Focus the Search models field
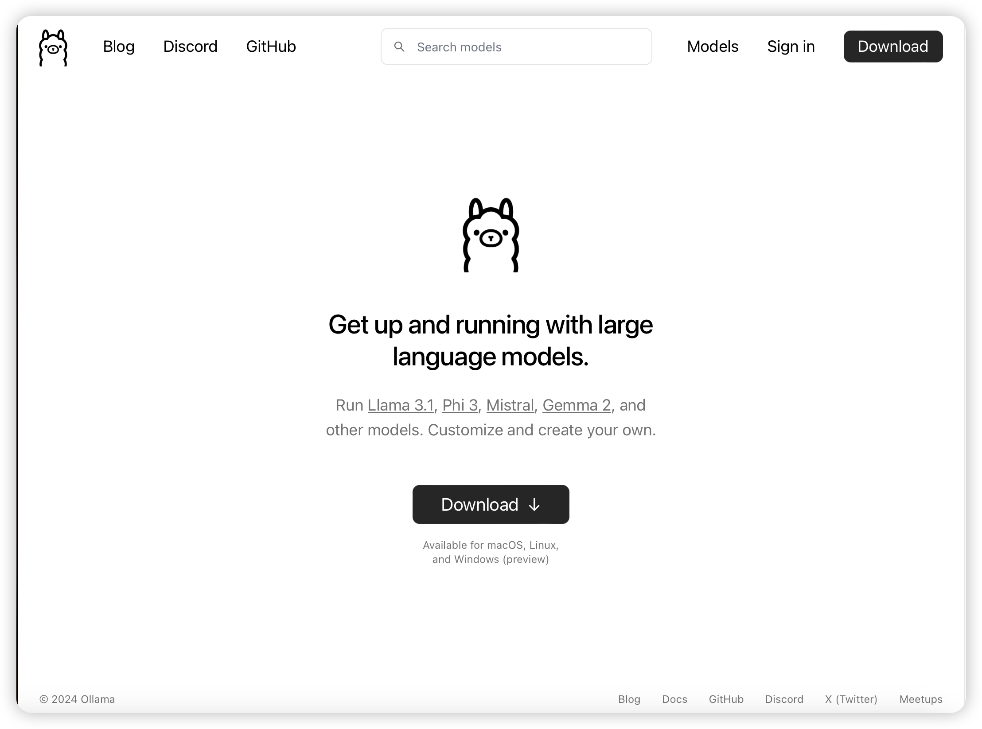 pos(516,47)
